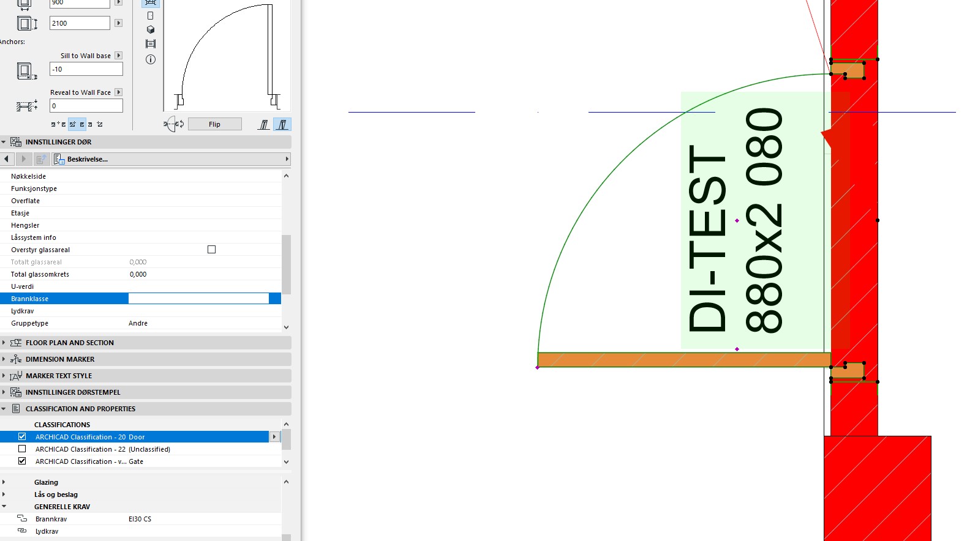This screenshot has width=967, height=541.
Task: Uncheck ARCHICAD Classification - 20 Door checkbox
Action: point(22,437)
